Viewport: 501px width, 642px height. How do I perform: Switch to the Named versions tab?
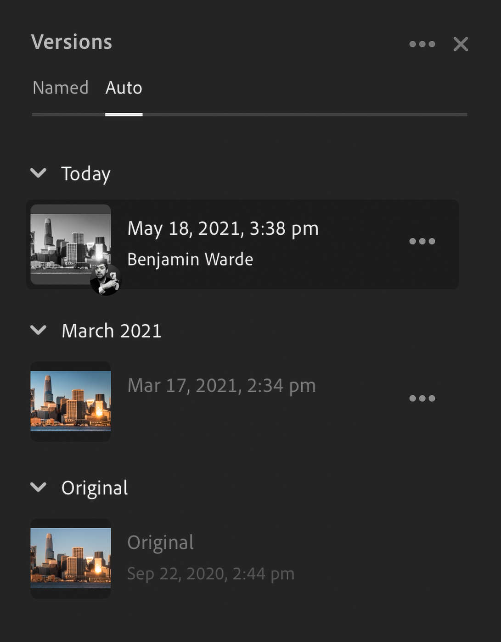[x=61, y=88]
